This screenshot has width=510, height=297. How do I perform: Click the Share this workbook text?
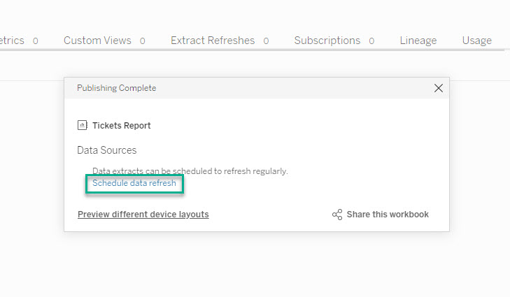click(388, 215)
